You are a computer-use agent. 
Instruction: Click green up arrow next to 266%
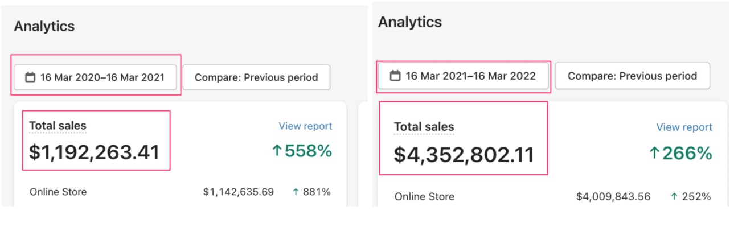[655, 153]
